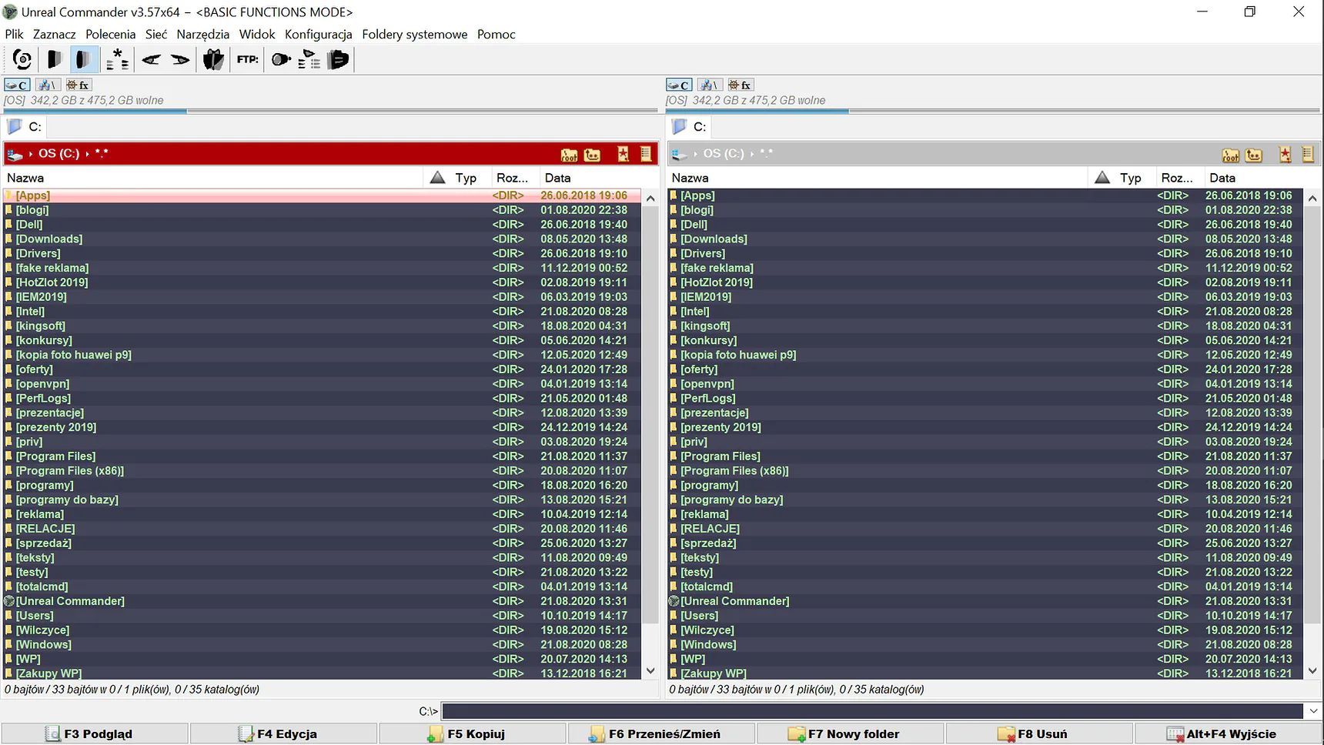This screenshot has width=1324, height=745.
Task: Open the network drive button in the left panel
Action: 48,85
